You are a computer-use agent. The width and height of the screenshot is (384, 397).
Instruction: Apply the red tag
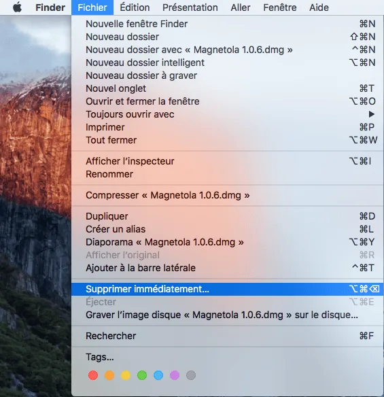coord(93,375)
